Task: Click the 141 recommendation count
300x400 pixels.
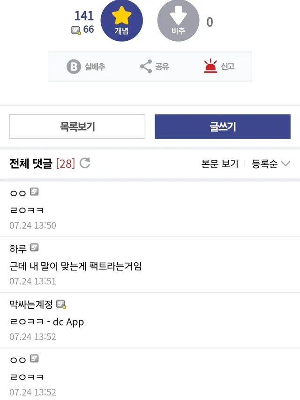Action: click(84, 15)
